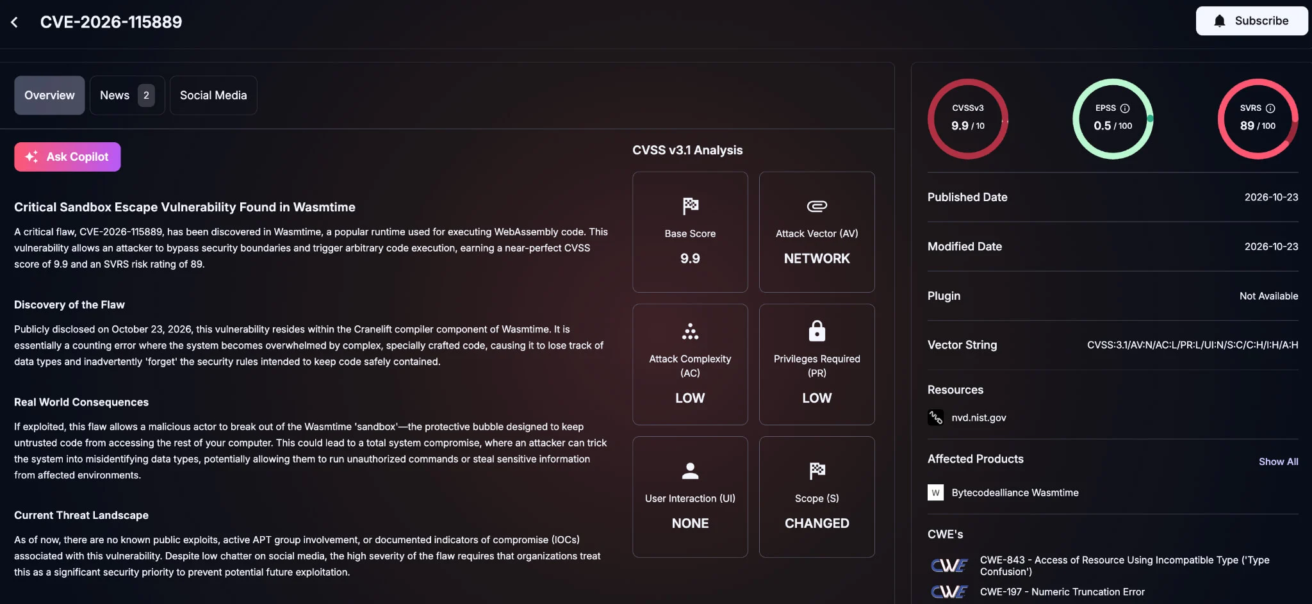The image size is (1312, 604).
Task: Go back using the left chevron arrow
Action: 14,22
